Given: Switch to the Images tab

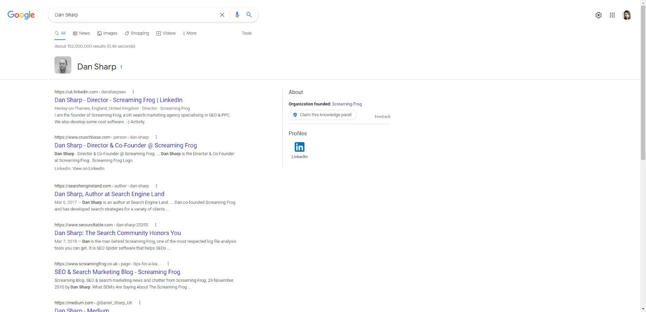Looking at the screenshot, I should [107, 33].
